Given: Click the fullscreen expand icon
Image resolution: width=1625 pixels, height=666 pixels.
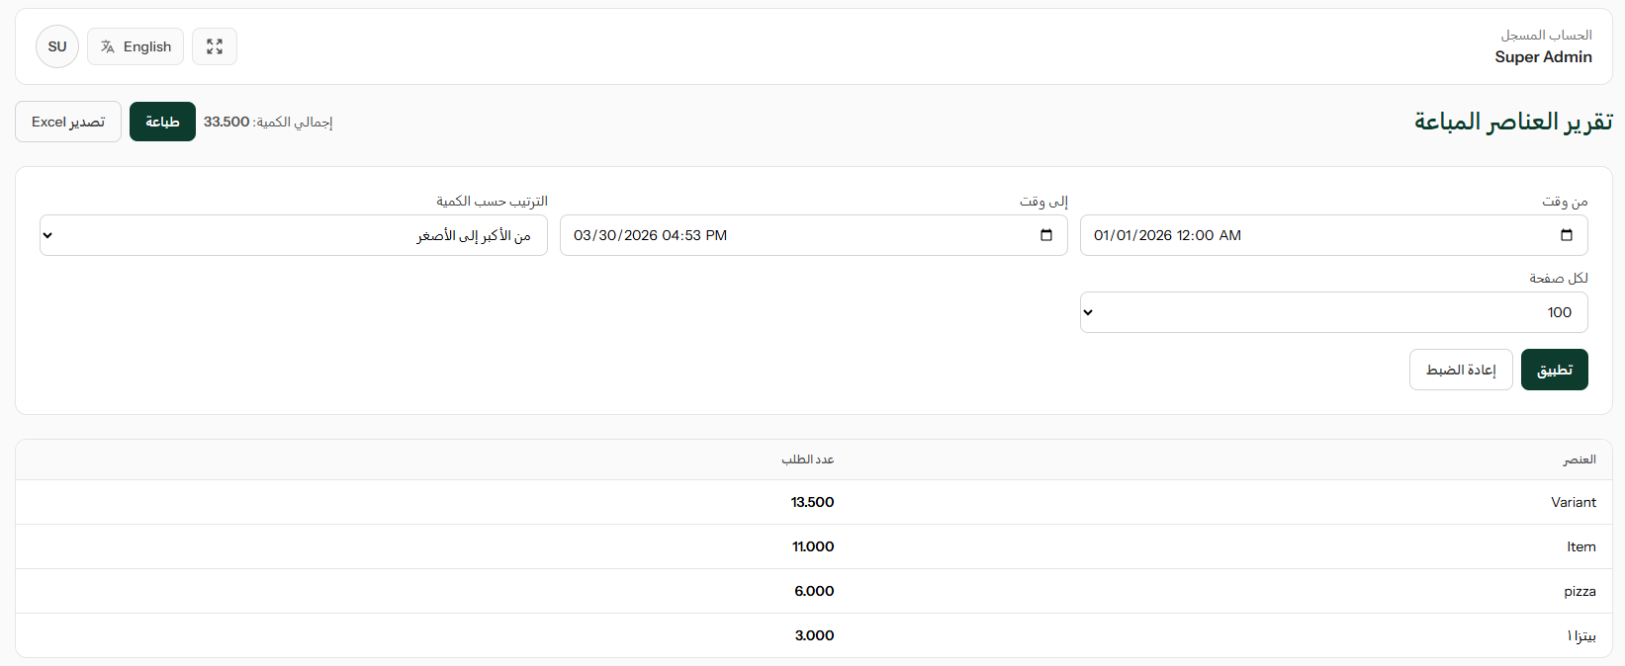Looking at the screenshot, I should pyautogui.click(x=215, y=46).
